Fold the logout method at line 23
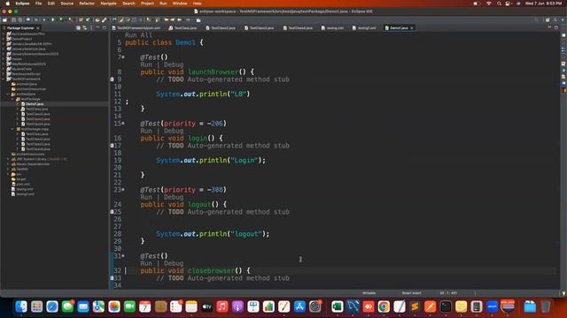The width and height of the screenshot is (567, 318). [123, 190]
